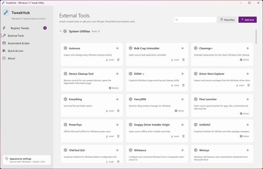The width and height of the screenshot is (263, 169).
Task: Click the Wintoys gear icon
Action: (196, 150)
